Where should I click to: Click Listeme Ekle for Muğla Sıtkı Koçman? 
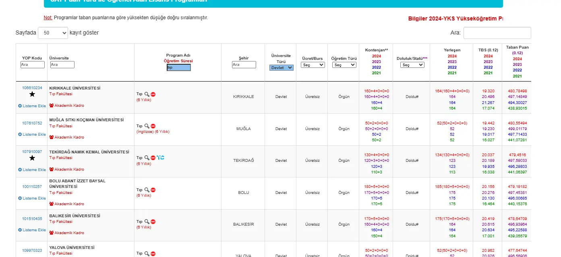pos(32,135)
